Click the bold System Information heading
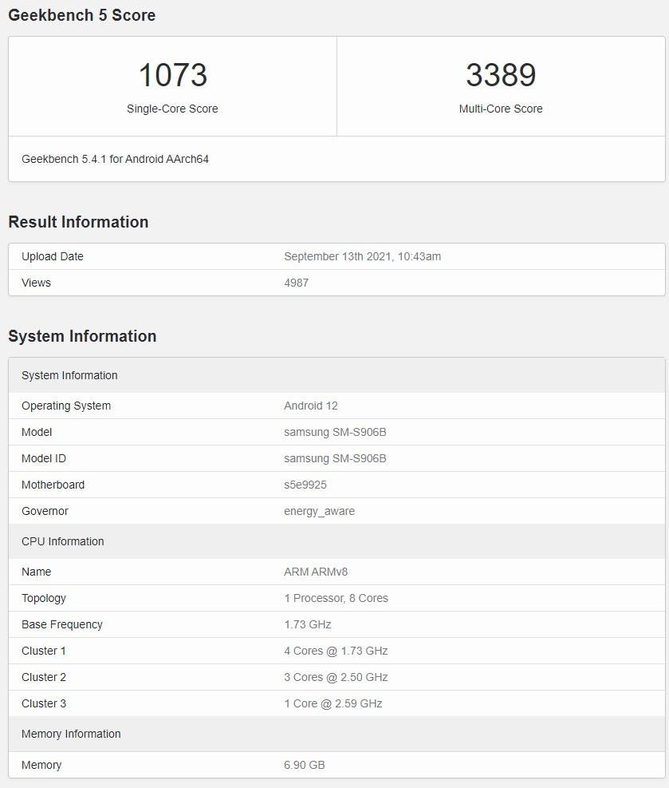The image size is (669, 788). coord(82,335)
